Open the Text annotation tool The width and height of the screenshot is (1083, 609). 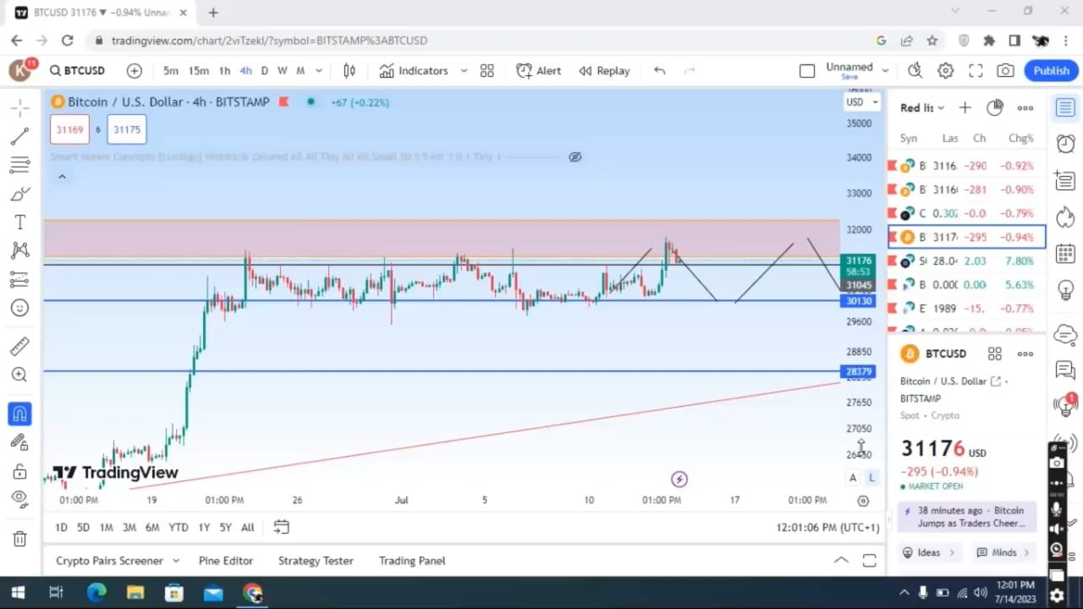pyautogui.click(x=20, y=222)
